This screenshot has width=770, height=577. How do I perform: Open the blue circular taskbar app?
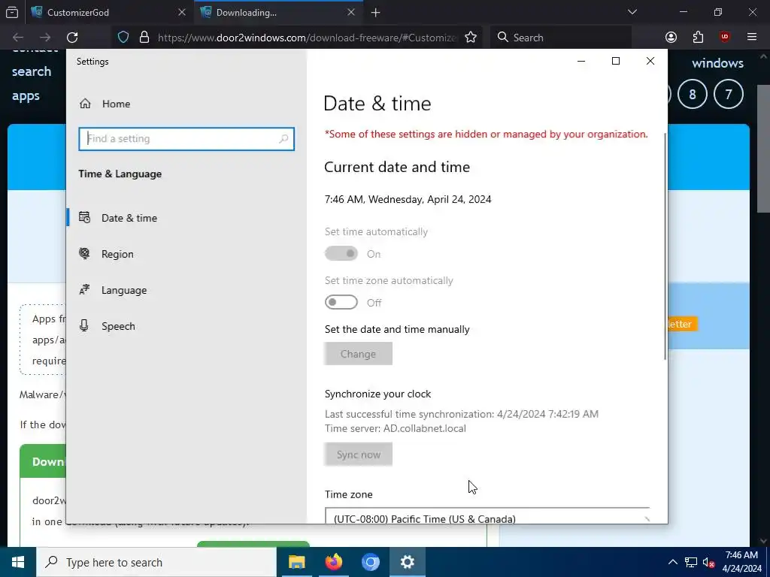tap(371, 562)
